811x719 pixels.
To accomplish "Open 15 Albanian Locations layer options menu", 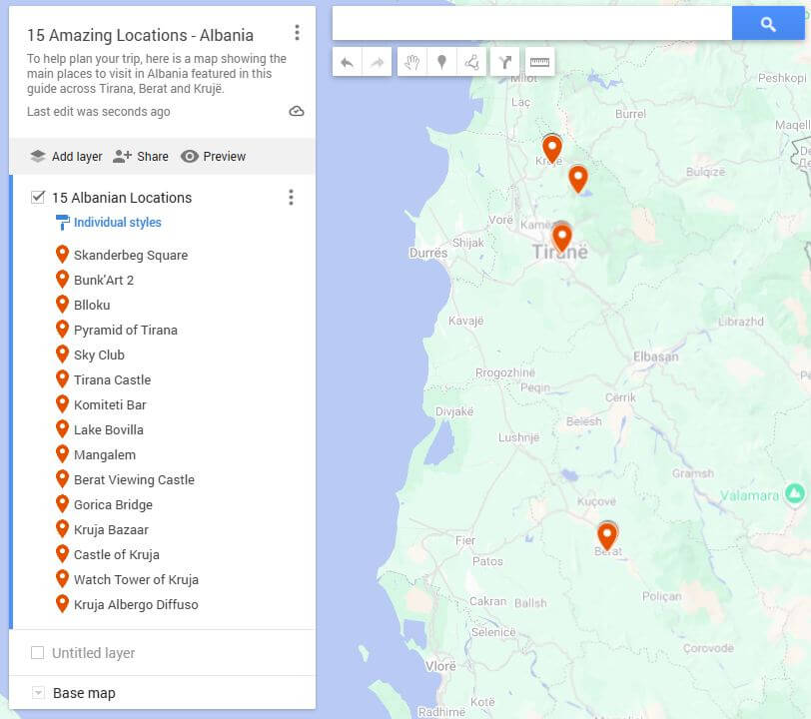I will (292, 197).
